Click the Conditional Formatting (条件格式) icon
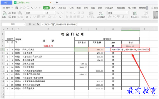Image resolution: width=159 pixels, height=99 pixels. click(135, 13)
